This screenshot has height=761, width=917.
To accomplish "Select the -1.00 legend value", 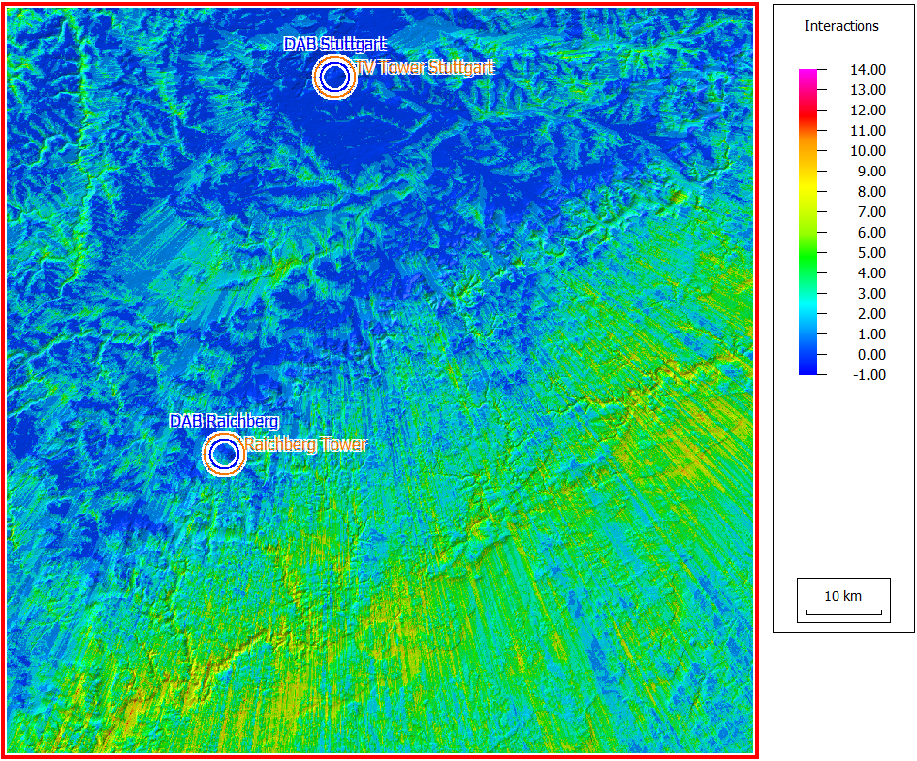I will tap(868, 375).
